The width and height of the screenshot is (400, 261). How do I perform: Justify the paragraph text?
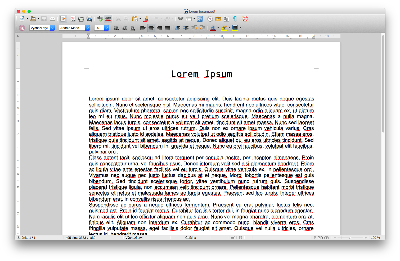pos(168,28)
